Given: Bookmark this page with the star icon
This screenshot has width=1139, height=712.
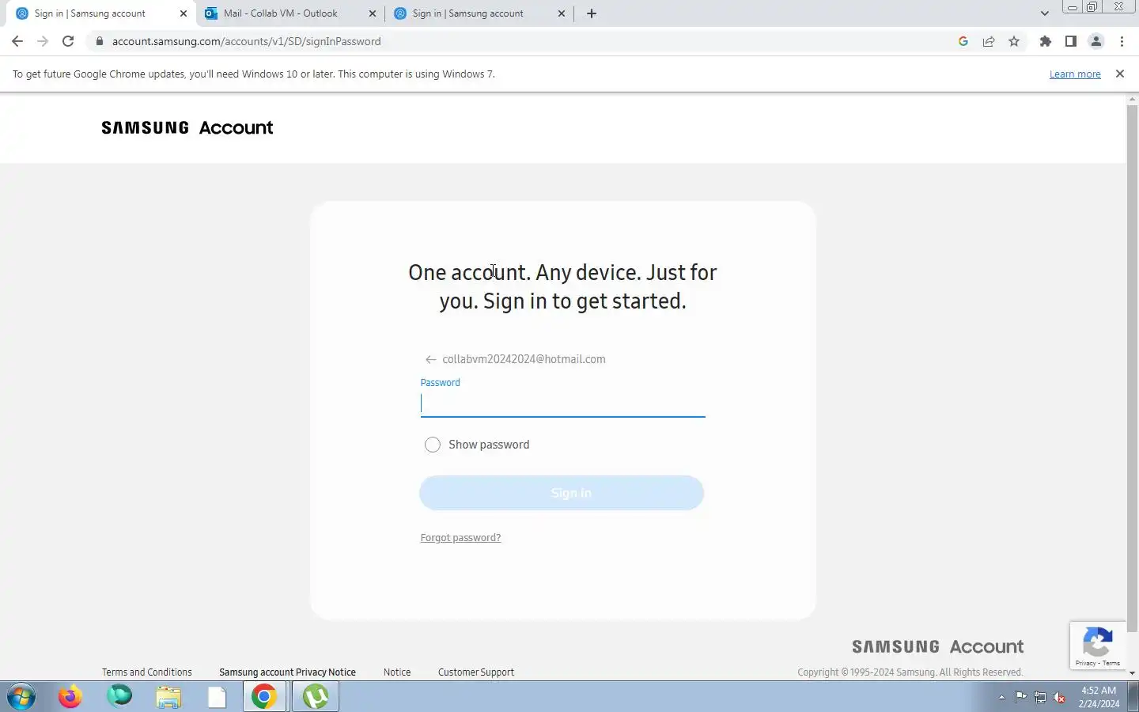Looking at the screenshot, I should point(1014,41).
